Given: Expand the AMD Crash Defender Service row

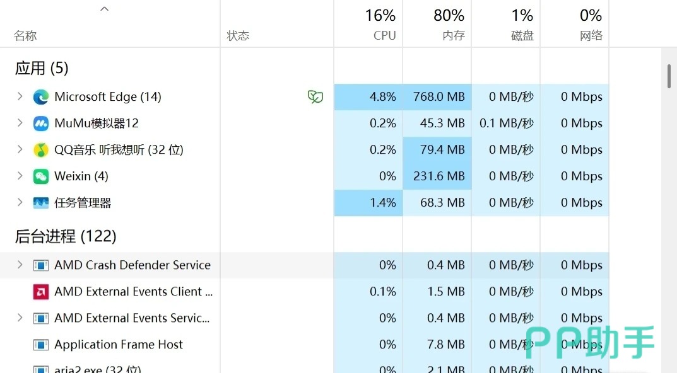Looking at the screenshot, I should (x=20, y=265).
